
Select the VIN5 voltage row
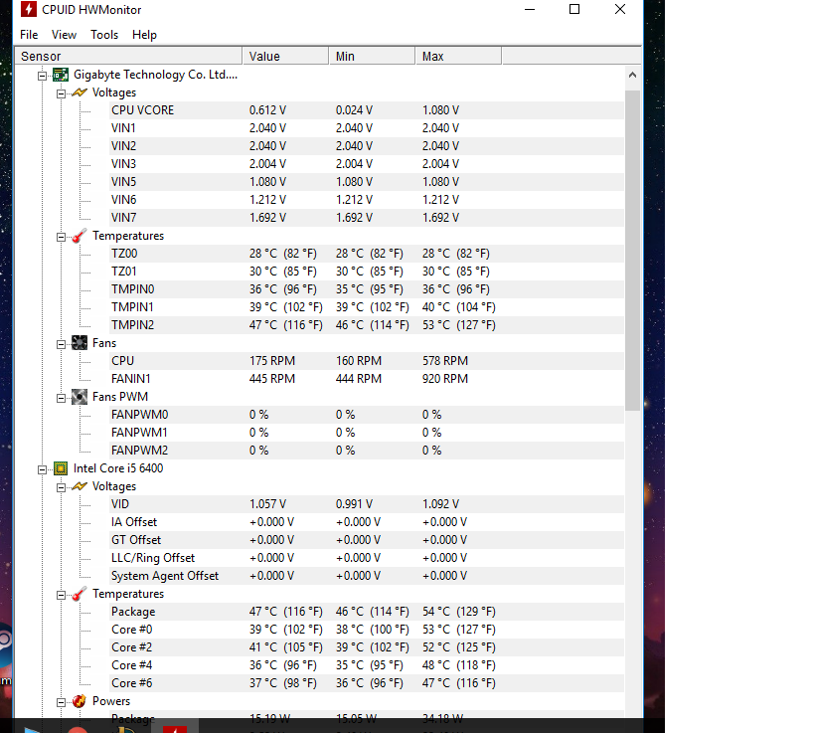click(x=366, y=182)
